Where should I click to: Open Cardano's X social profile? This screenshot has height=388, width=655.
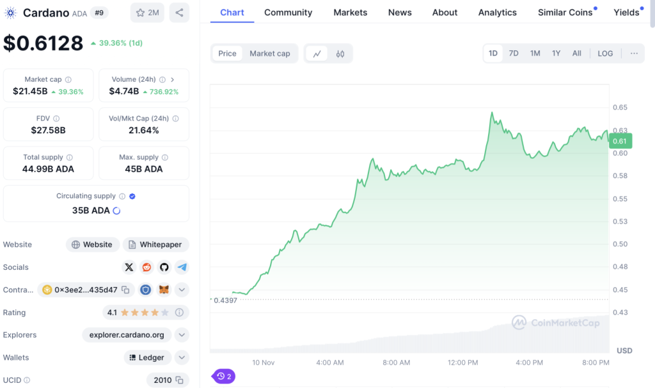tap(129, 267)
